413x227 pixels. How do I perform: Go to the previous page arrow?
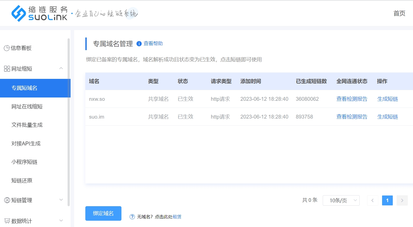coord(373,200)
